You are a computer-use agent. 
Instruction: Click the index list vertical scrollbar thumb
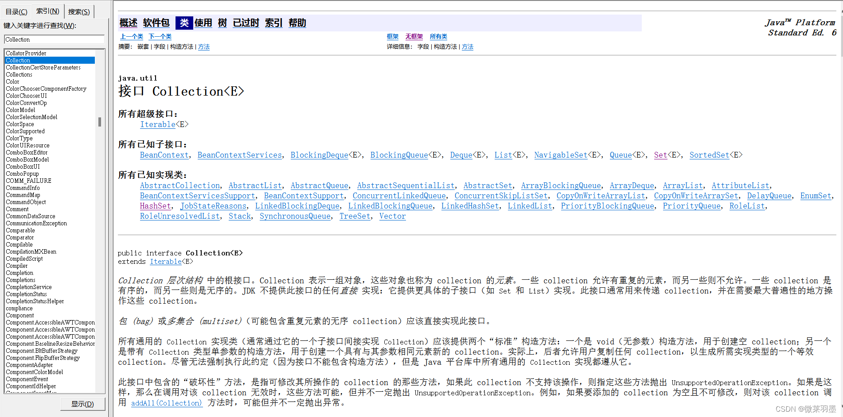tap(100, 122)
